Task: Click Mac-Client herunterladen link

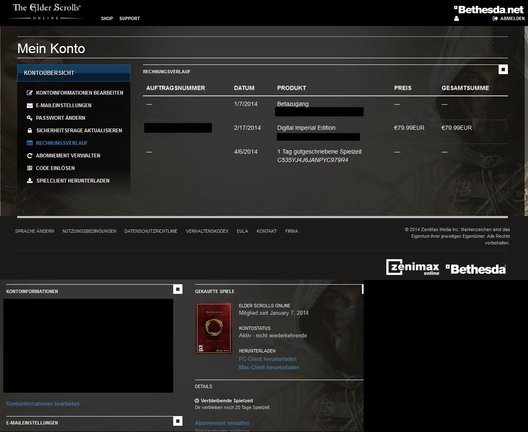Action: pos(269,367)
